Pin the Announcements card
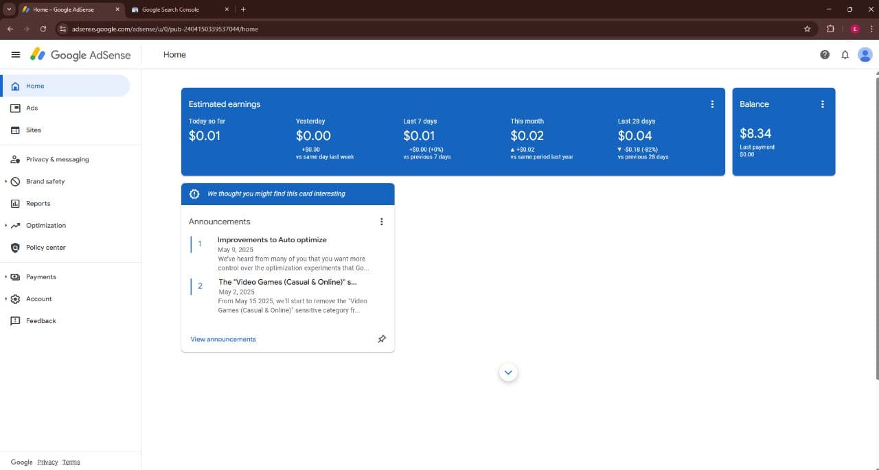 [382, 339]
